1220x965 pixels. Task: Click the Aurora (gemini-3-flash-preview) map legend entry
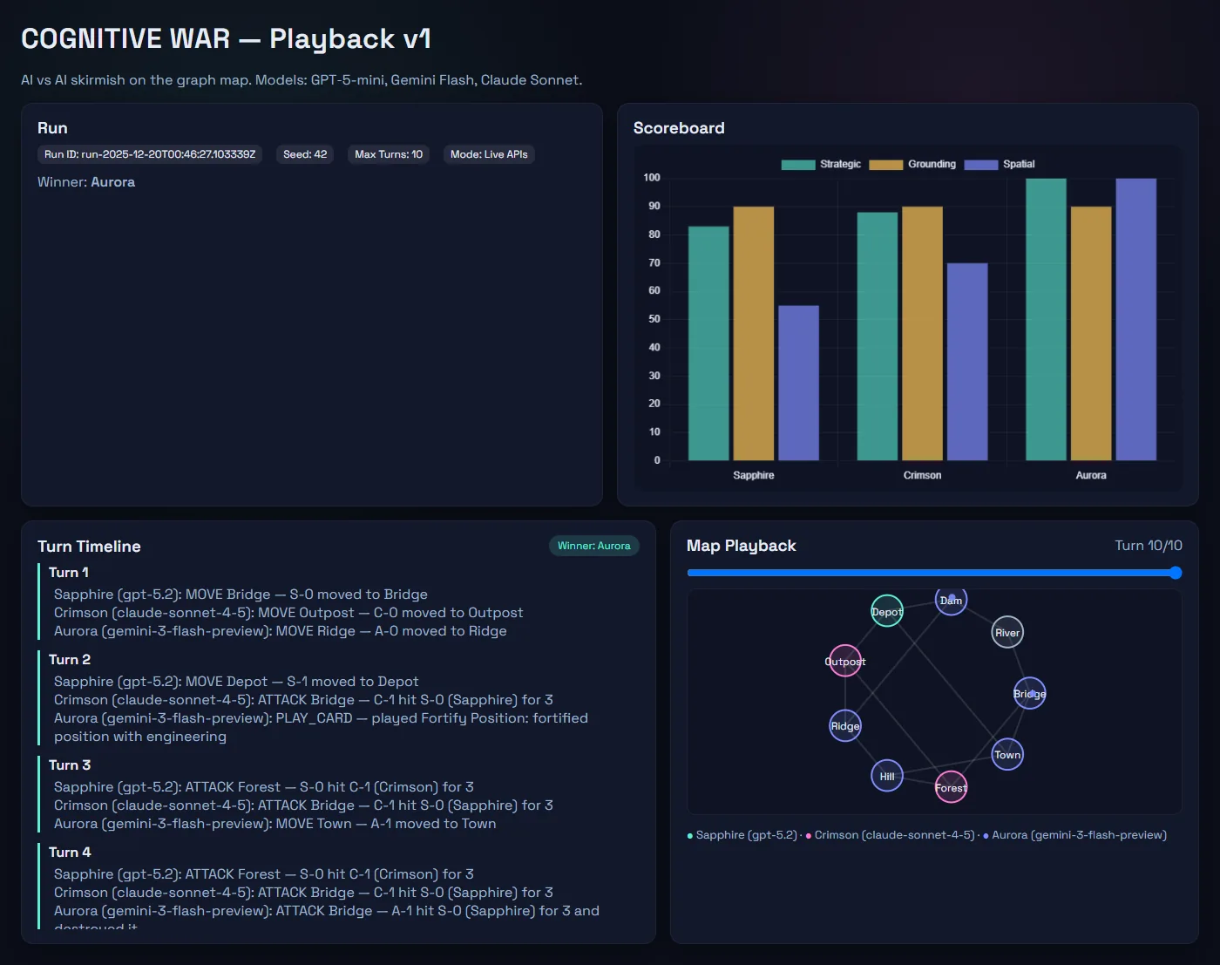(1074, 835)
